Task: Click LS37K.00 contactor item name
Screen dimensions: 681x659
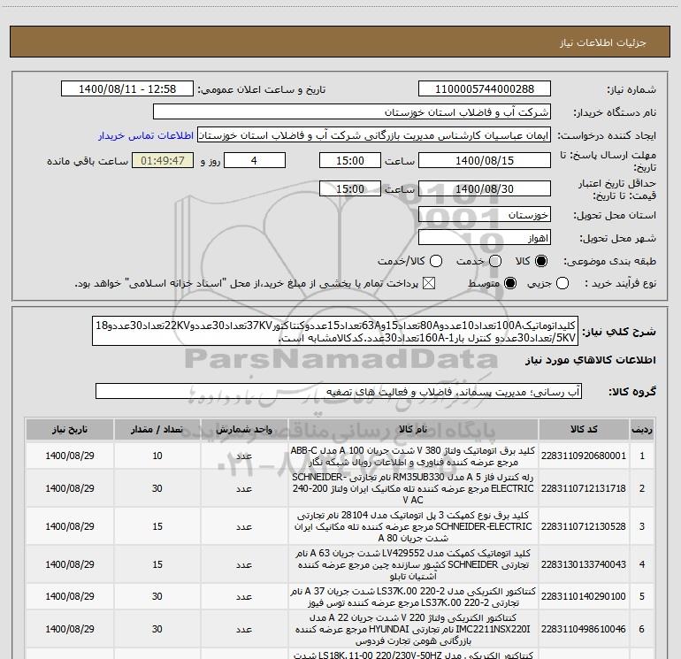Action: 413,597
